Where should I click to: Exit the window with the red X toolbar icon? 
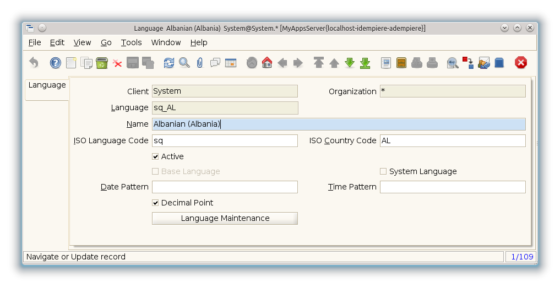point(521,63)
